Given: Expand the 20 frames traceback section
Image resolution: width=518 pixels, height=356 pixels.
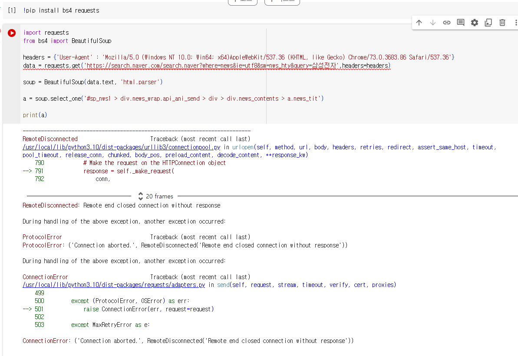Looking at the screenshot, I should click(155, 196).
